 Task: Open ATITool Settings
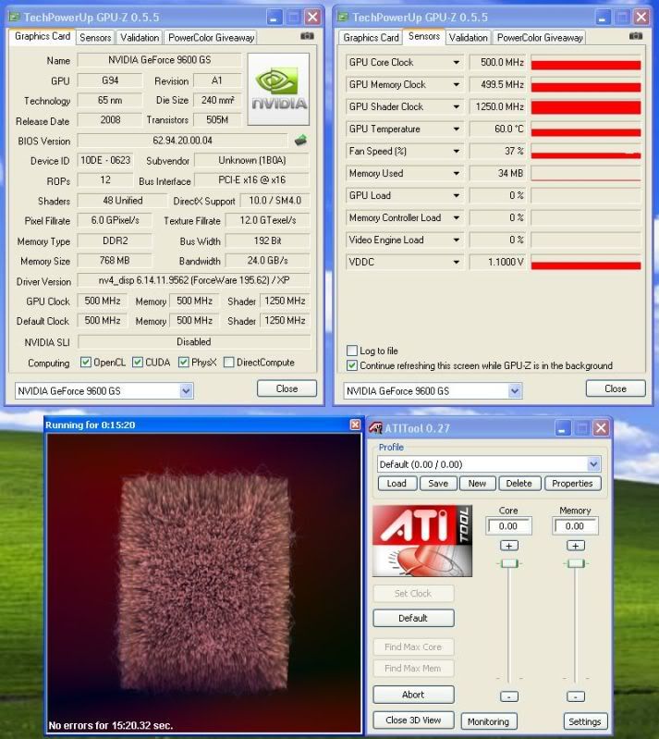(585, 721)
